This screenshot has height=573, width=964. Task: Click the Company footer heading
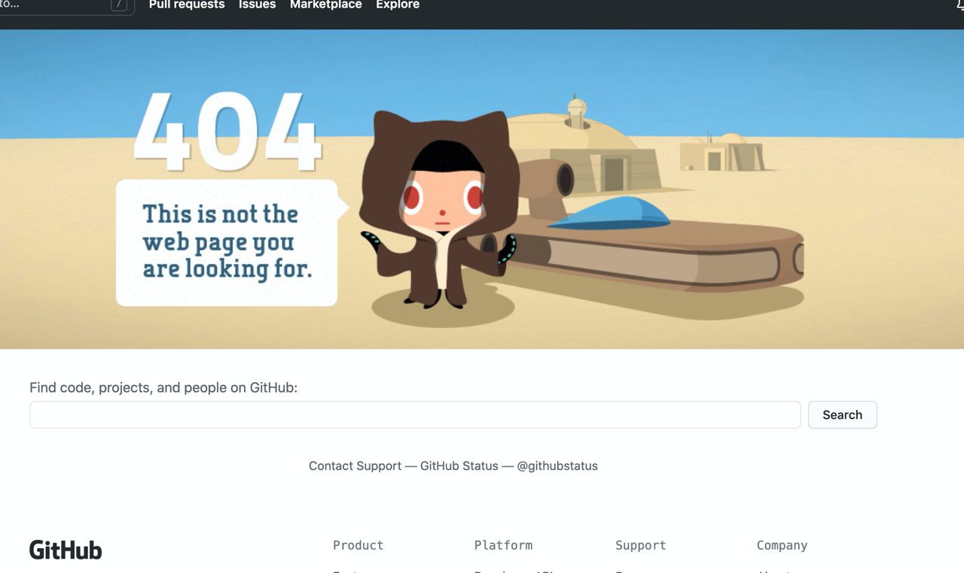[782, 545]
